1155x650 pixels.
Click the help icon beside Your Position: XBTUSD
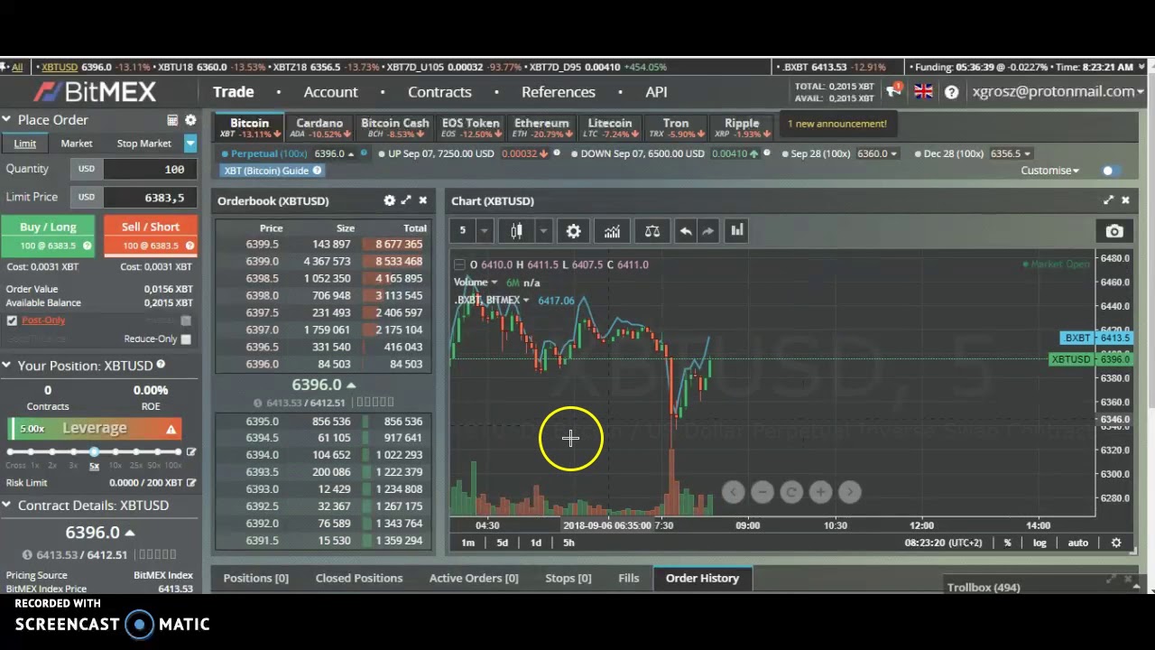pos(161,365)
